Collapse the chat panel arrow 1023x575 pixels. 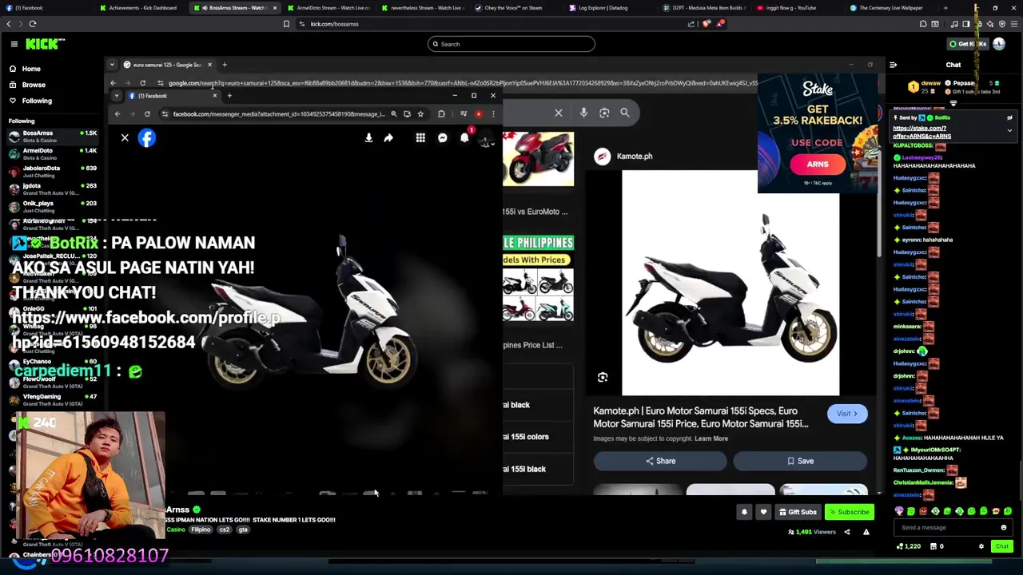tap(893, 65)
